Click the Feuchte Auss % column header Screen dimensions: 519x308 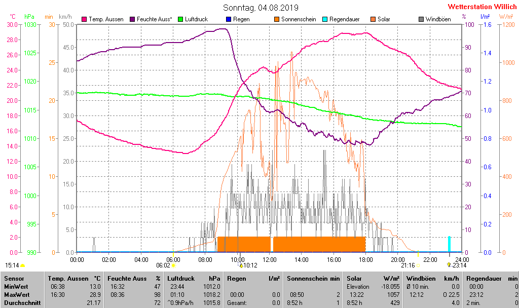(x=134, y=279)
